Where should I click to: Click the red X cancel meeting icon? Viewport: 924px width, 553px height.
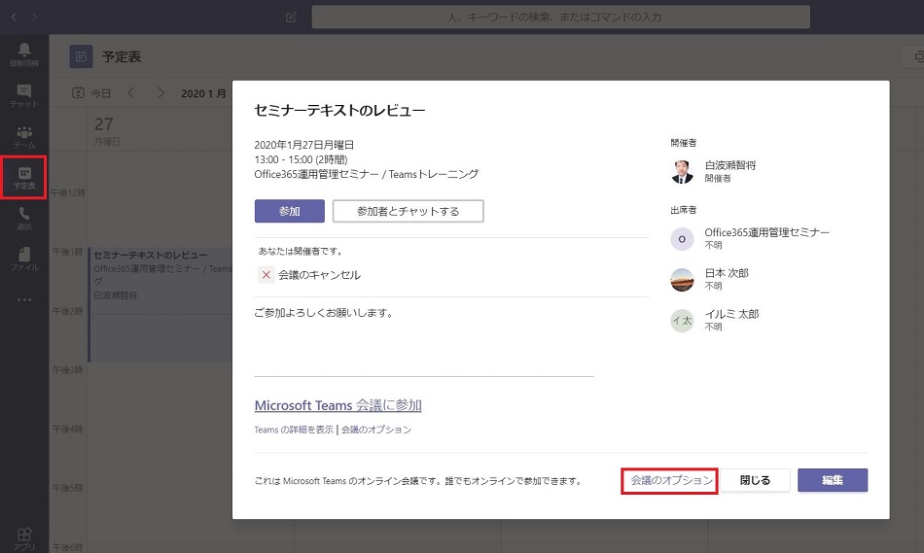pyautogui.click(x=267, y=274)
